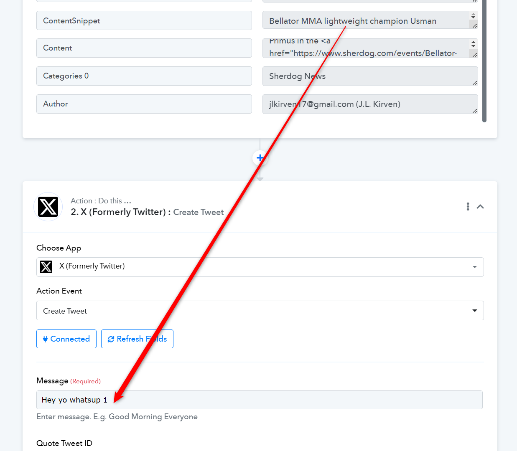517x451 pixels.
Task: Click the Categories 0 label field
Action: [144, 76]
